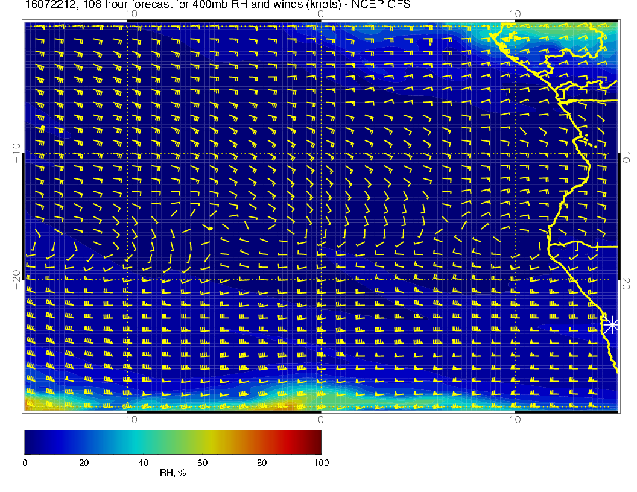Click the white asterisk location marker
This screenshot has width=637, height=492.
[612, 325]
